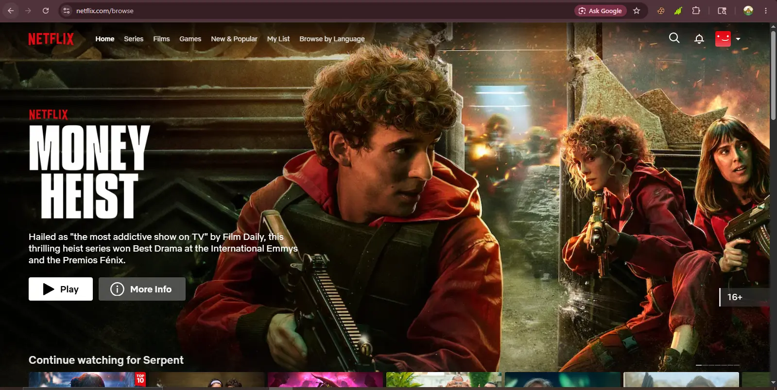This screenshot has width=777, height=390.
Task: Open the Series section
Action: pos(134,39)
